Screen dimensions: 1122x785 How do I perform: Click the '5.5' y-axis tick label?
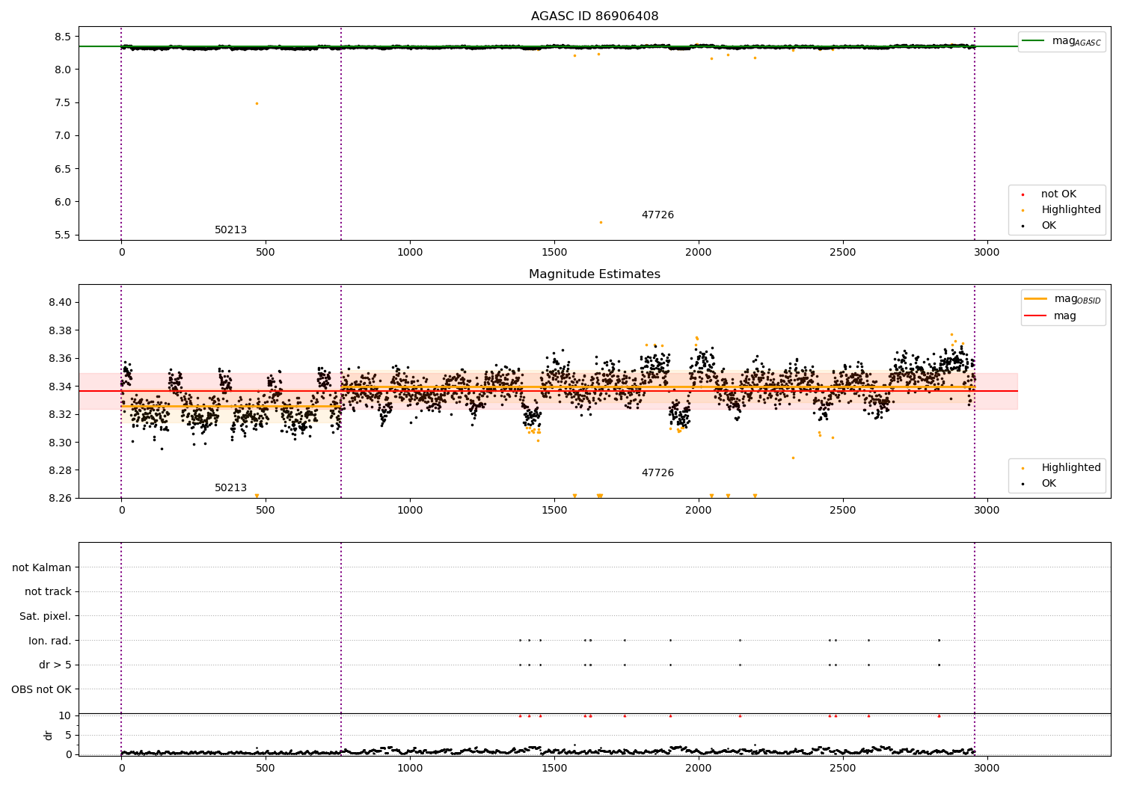coord(63,235)
